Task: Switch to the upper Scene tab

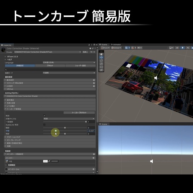Action: (103, 44)
